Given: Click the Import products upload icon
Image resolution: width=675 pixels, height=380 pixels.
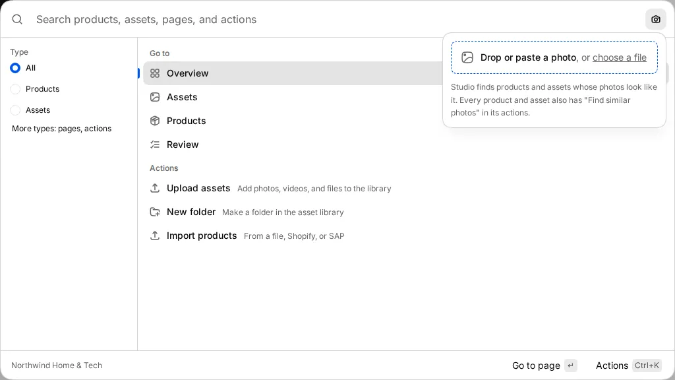Looking at the screenshot, I should pyautogui.click(x=155, y=236).
